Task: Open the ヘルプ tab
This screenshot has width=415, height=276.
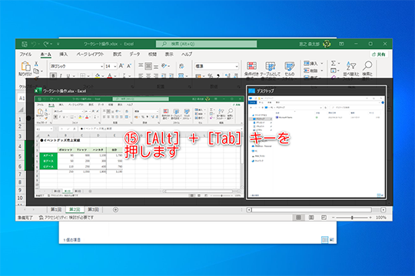Action: coord(187,54)
